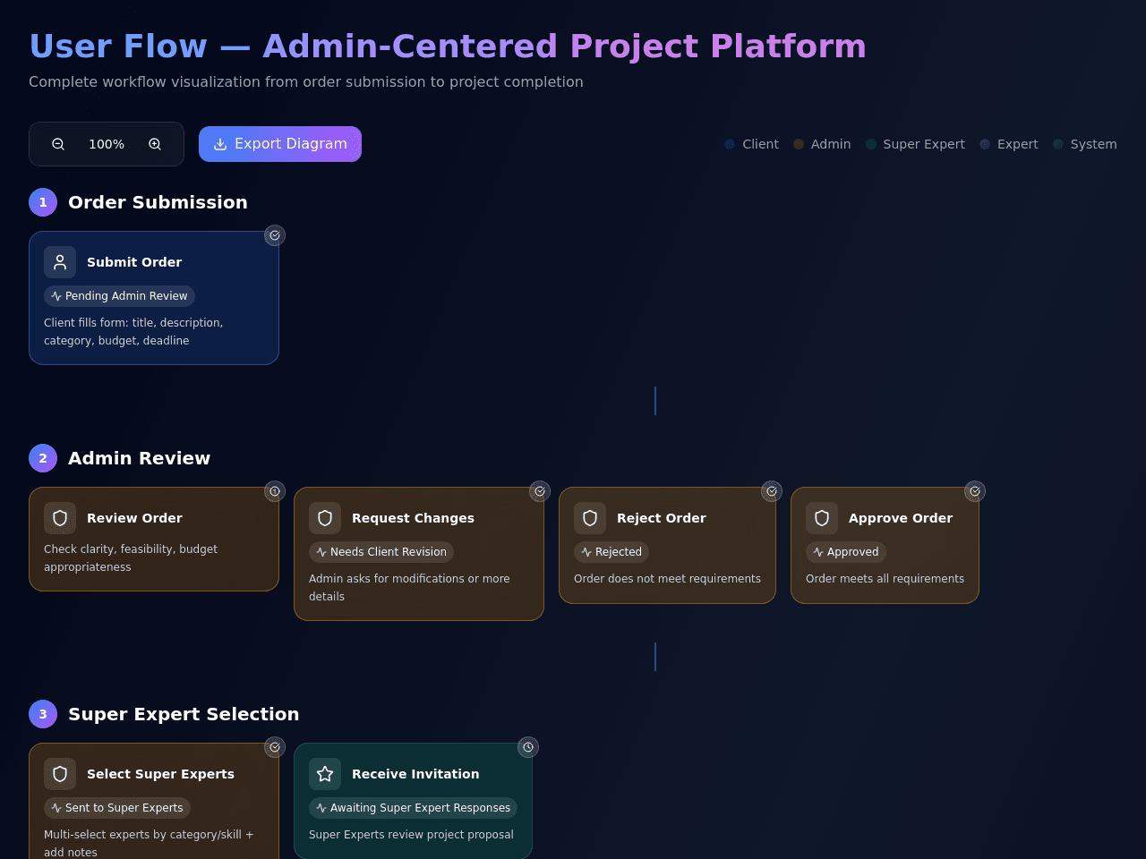
Task: Click the pulse icon in the Approved pill
Action: (818, 552)
